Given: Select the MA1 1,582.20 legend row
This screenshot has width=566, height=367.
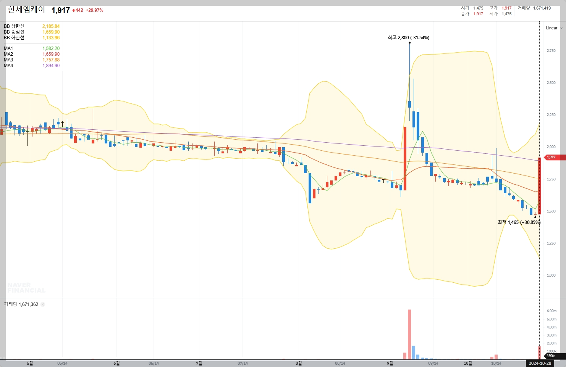Looking at the screenshot, I should coord(32,48).
